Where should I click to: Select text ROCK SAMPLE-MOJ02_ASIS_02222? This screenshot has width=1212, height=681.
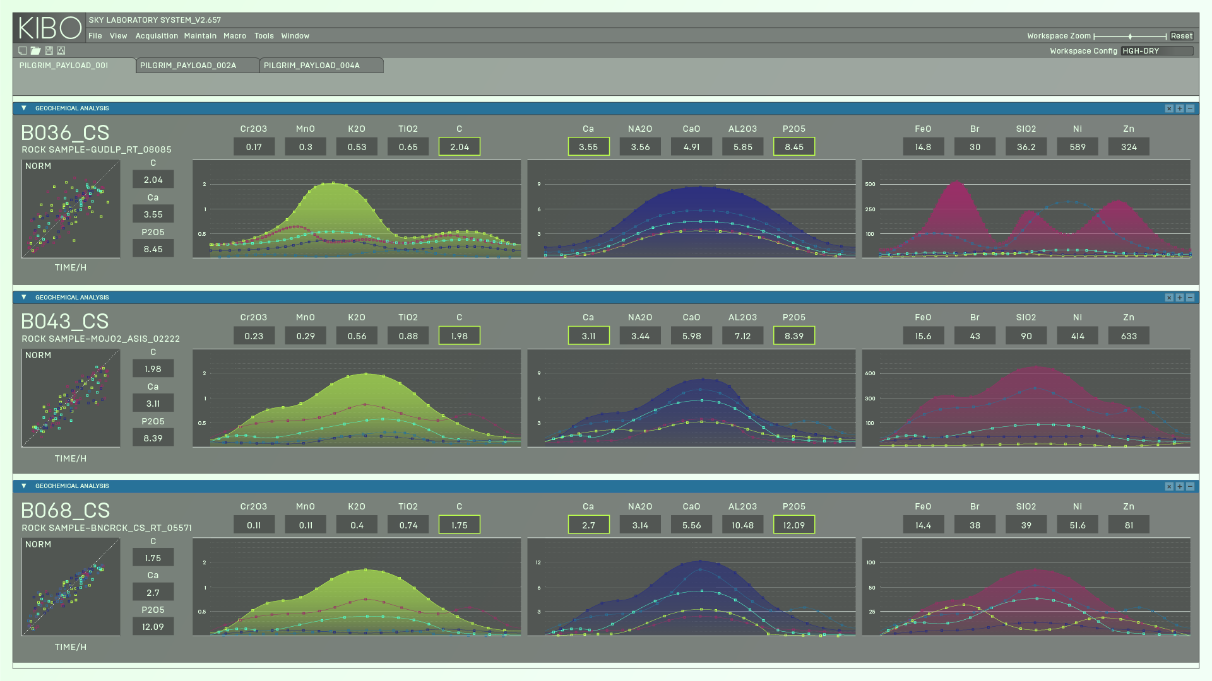[x=101, y=339]
